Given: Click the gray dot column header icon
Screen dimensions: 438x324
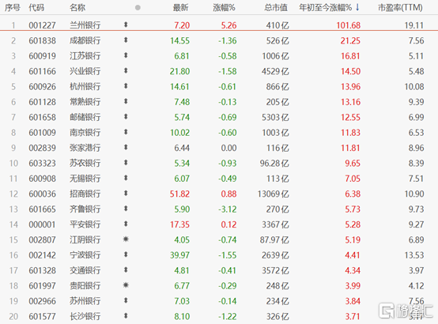Looking at the screenshot, I should pyautogui.click(x=138, y=8).
